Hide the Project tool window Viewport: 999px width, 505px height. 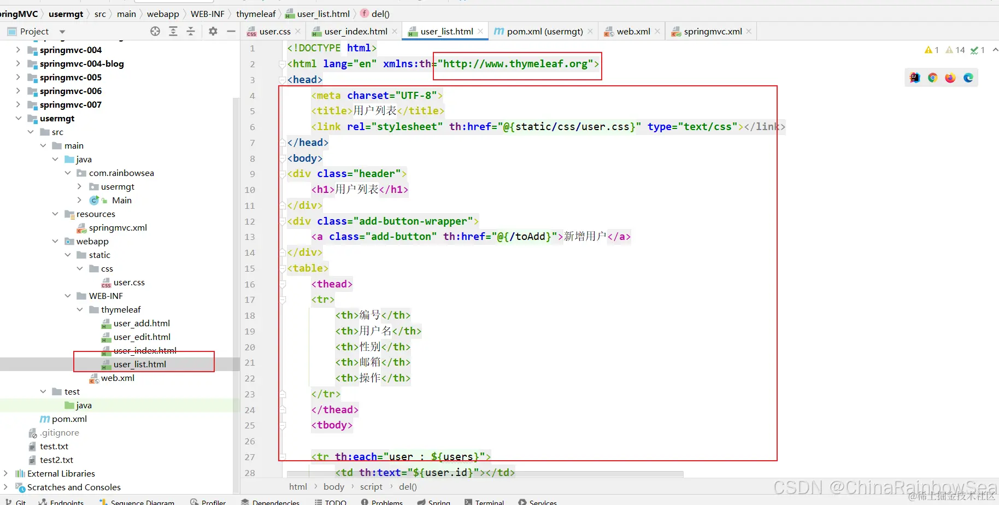[x=231, y=32]
